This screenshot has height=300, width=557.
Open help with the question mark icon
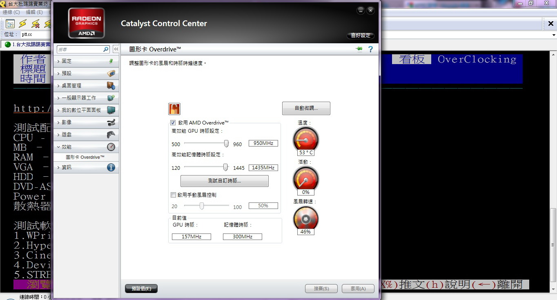click(370, 49)
